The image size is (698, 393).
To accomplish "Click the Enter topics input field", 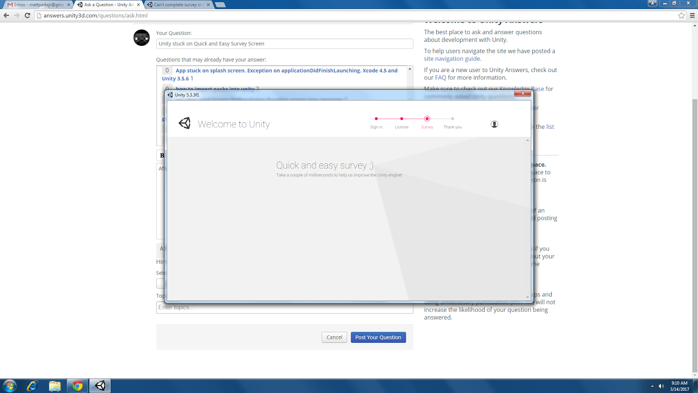I will click(x=284, y=307).
